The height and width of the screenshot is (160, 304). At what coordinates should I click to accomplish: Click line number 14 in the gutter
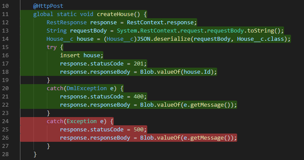pyautogui.click(x=5, y=39)
